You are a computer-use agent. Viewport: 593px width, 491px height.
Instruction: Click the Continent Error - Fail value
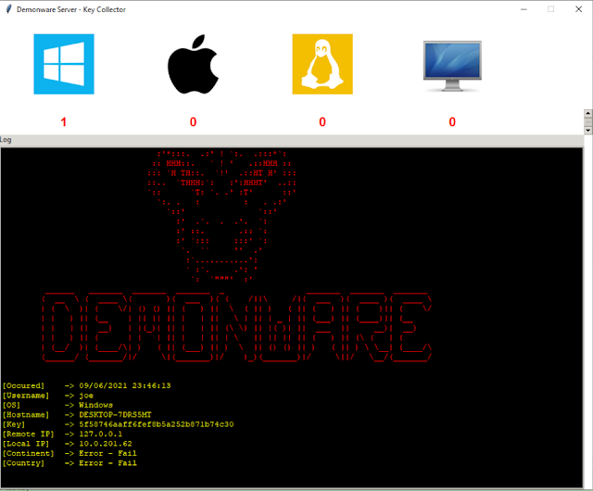tap(107, 454)
